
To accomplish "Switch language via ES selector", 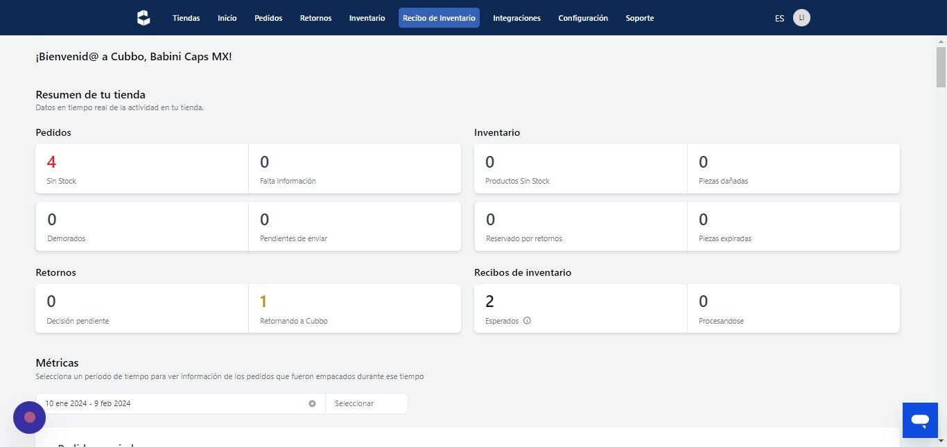I will (779, 19).
